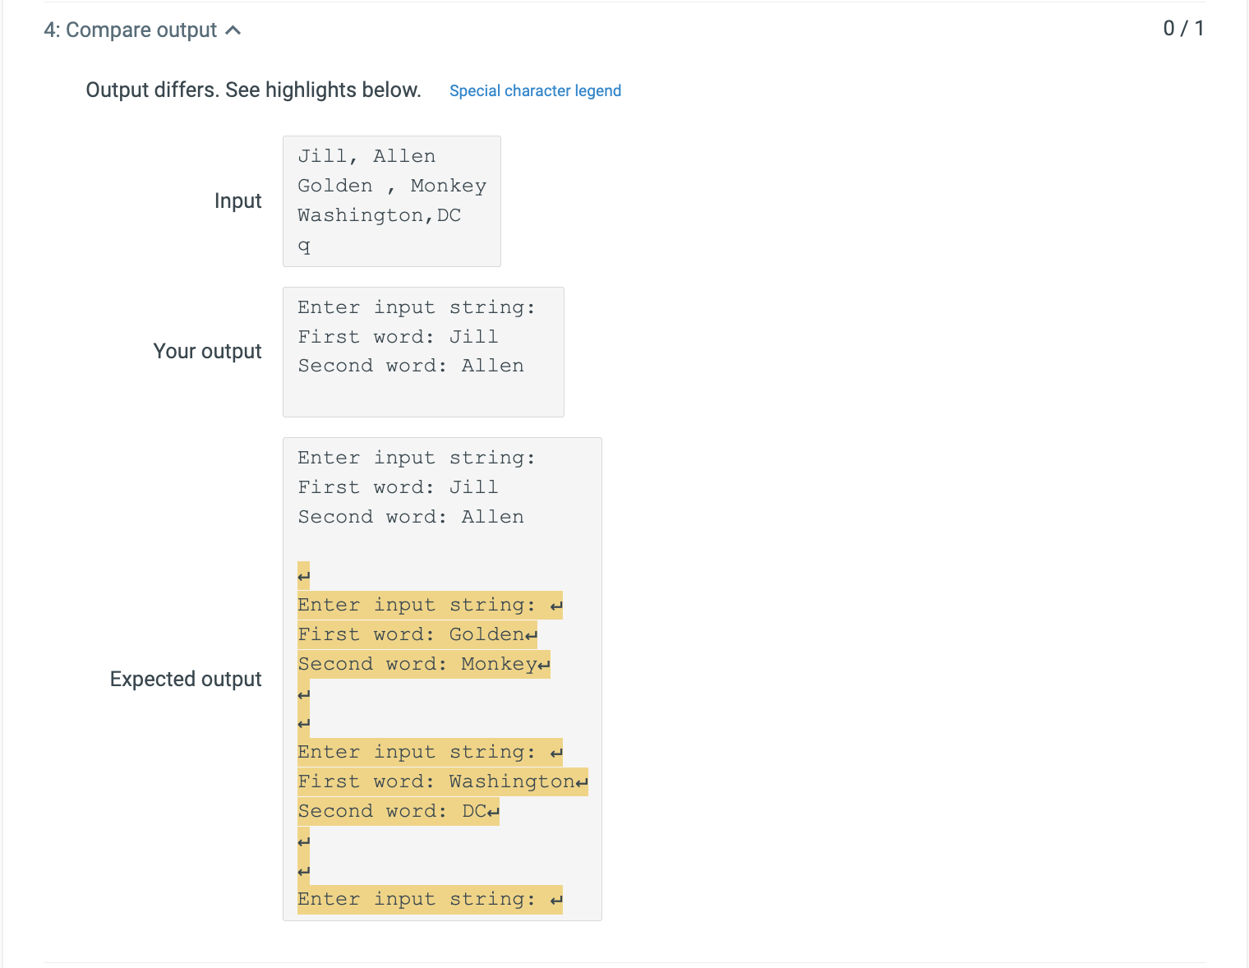Click the 'Output differs' message text
The image size is (1249, 968).
coord(253,90)
